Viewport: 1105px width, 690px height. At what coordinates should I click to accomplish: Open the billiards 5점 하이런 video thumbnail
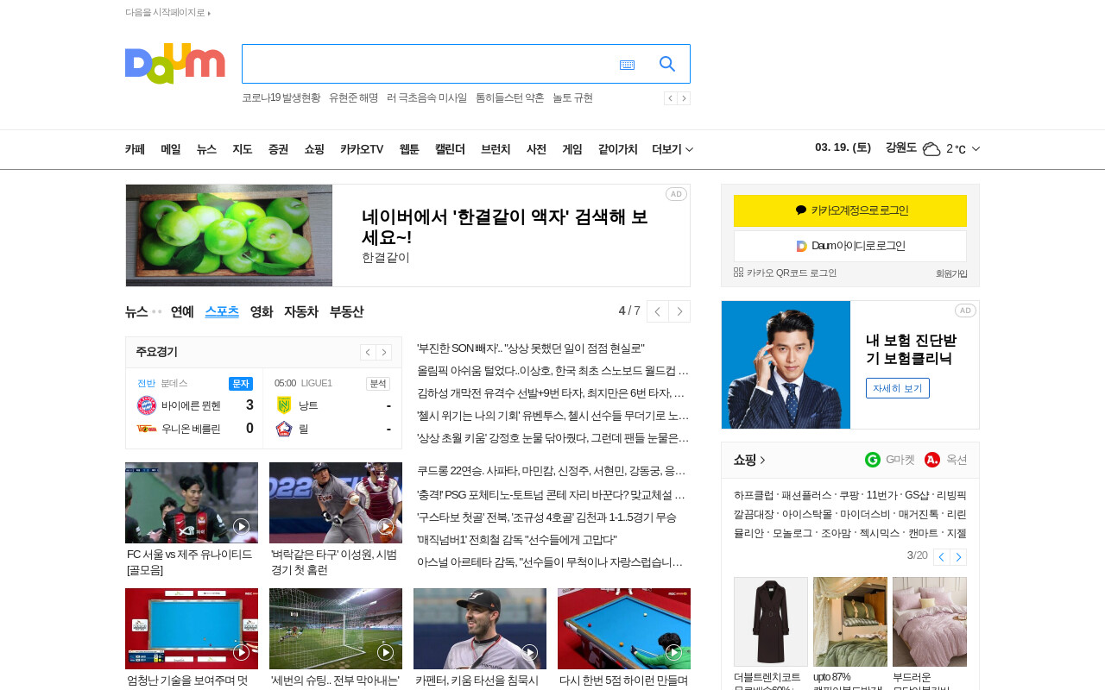pos(624,629)
